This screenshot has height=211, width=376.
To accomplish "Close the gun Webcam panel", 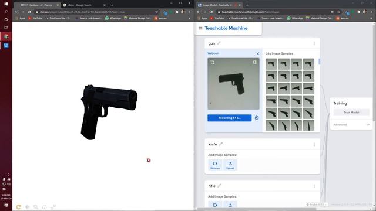I will [x=258, y=53].
